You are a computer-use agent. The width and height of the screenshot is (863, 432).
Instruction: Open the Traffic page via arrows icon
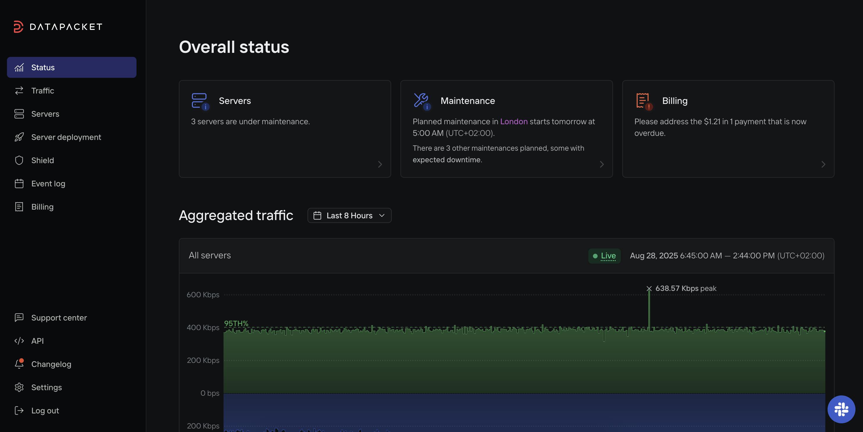19,91
